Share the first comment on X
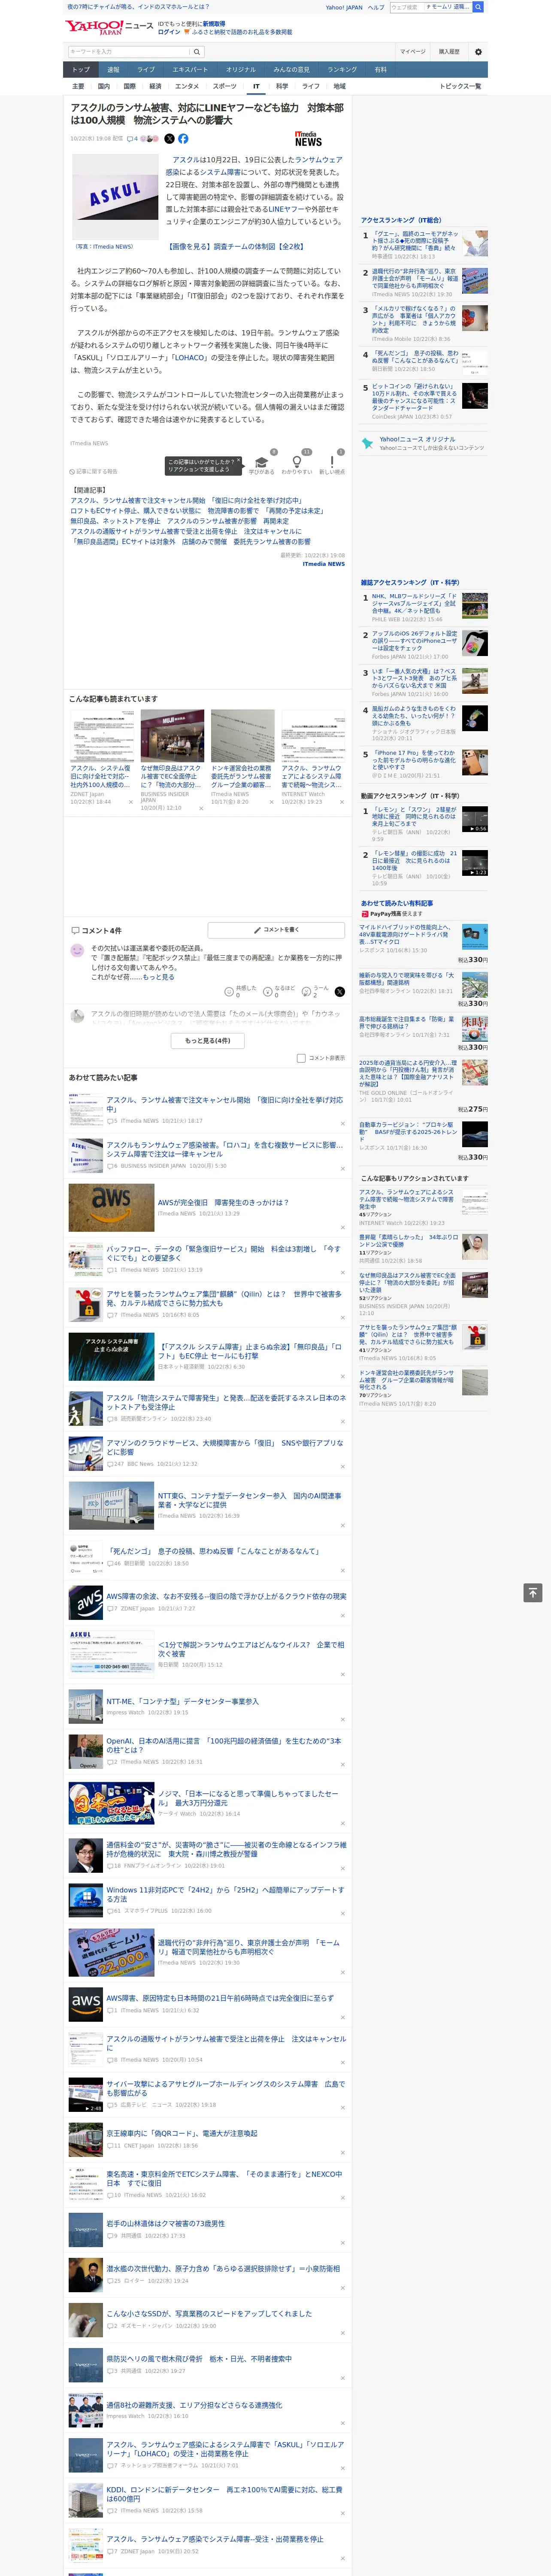 pos(340,992)
